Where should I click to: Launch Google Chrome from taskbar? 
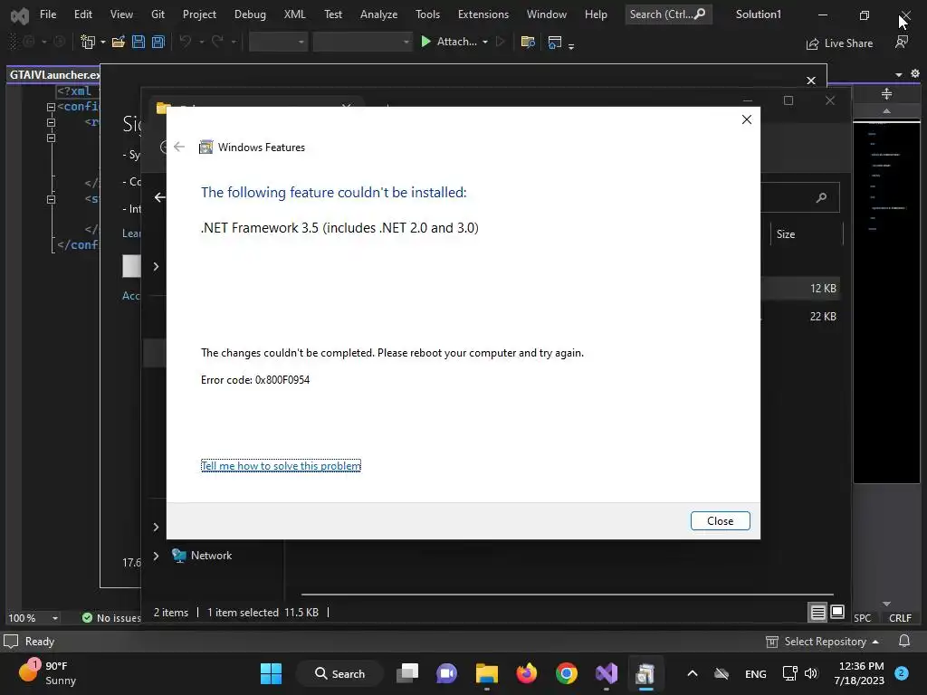click(x=566, y=673)
